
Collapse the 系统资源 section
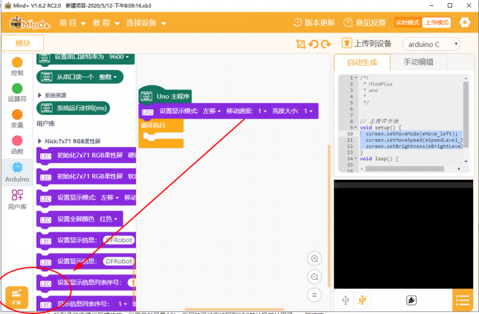click(x=40, y=95)
